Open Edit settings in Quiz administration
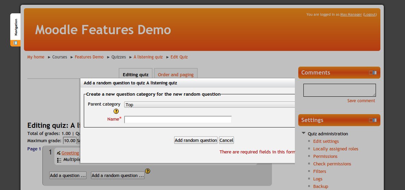The height and width of the screenshot is (190, 405). tap(326, 141)
